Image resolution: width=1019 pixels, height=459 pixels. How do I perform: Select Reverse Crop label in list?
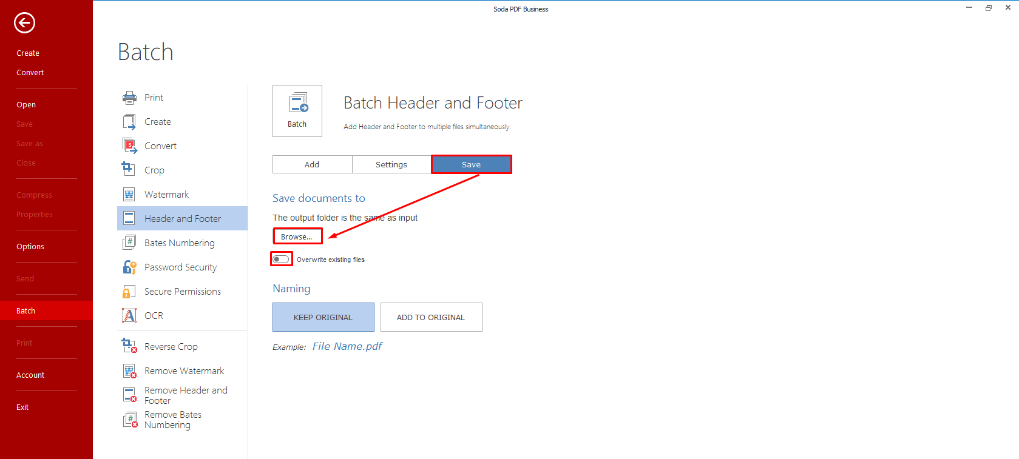click(x=171, y=347)
